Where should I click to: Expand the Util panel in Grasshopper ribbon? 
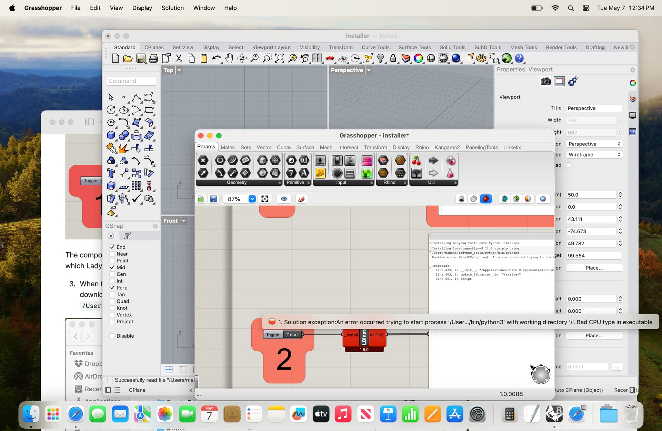point(455,183)
